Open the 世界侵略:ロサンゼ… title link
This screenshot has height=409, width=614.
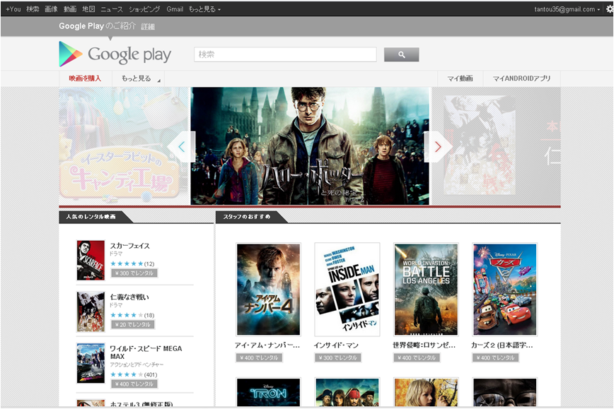(424, 345)
